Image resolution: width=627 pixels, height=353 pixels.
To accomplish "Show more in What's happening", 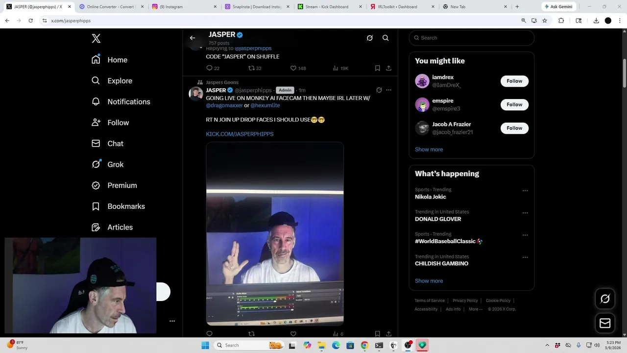I will pos(429,281).
